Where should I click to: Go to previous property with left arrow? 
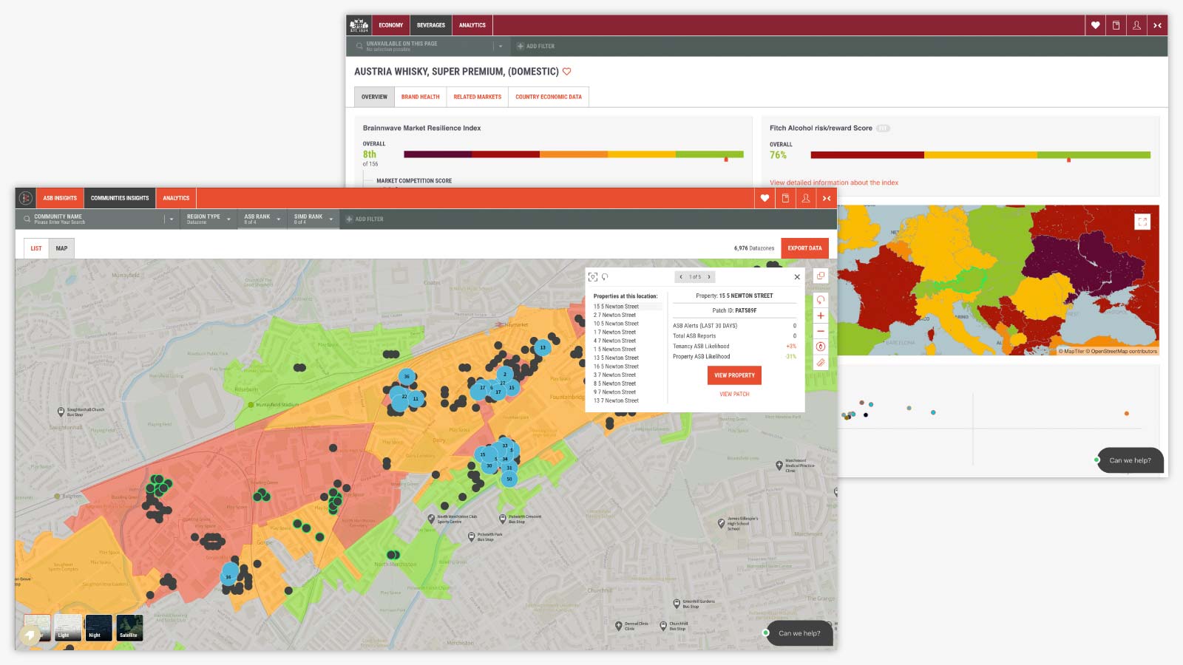click(x=681, y=277)
